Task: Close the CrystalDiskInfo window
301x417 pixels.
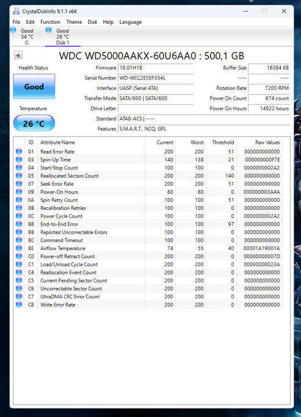Action: [284, 11]
